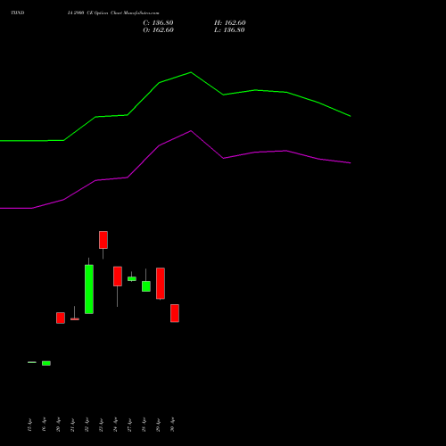Click the open value O: 162.60
Image resolution: width=446 pixels, height=446 pixels.
coord(158,30)
